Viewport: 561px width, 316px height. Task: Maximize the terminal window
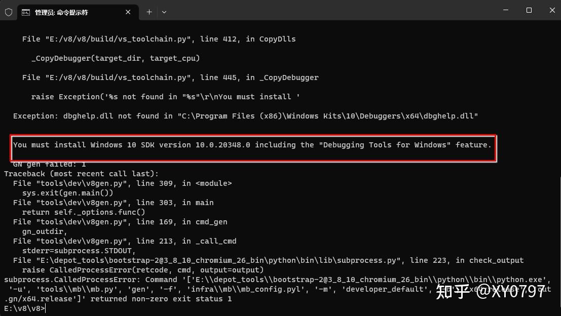click(x=529, y=10)
